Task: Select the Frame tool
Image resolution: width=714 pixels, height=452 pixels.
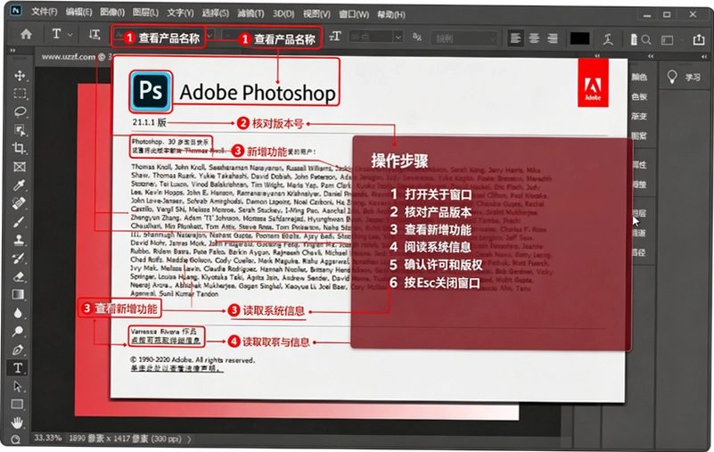Action: [19, 167]
